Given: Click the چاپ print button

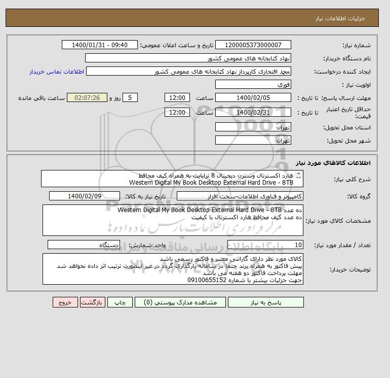Looking at the screenshot, I should 120,302.
